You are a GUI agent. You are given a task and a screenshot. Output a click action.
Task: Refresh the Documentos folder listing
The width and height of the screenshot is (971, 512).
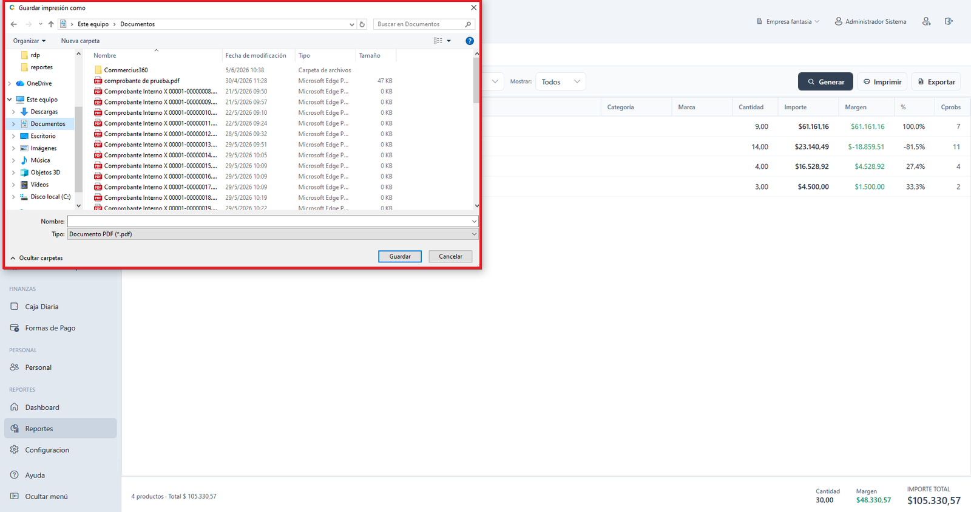point(362,24)
